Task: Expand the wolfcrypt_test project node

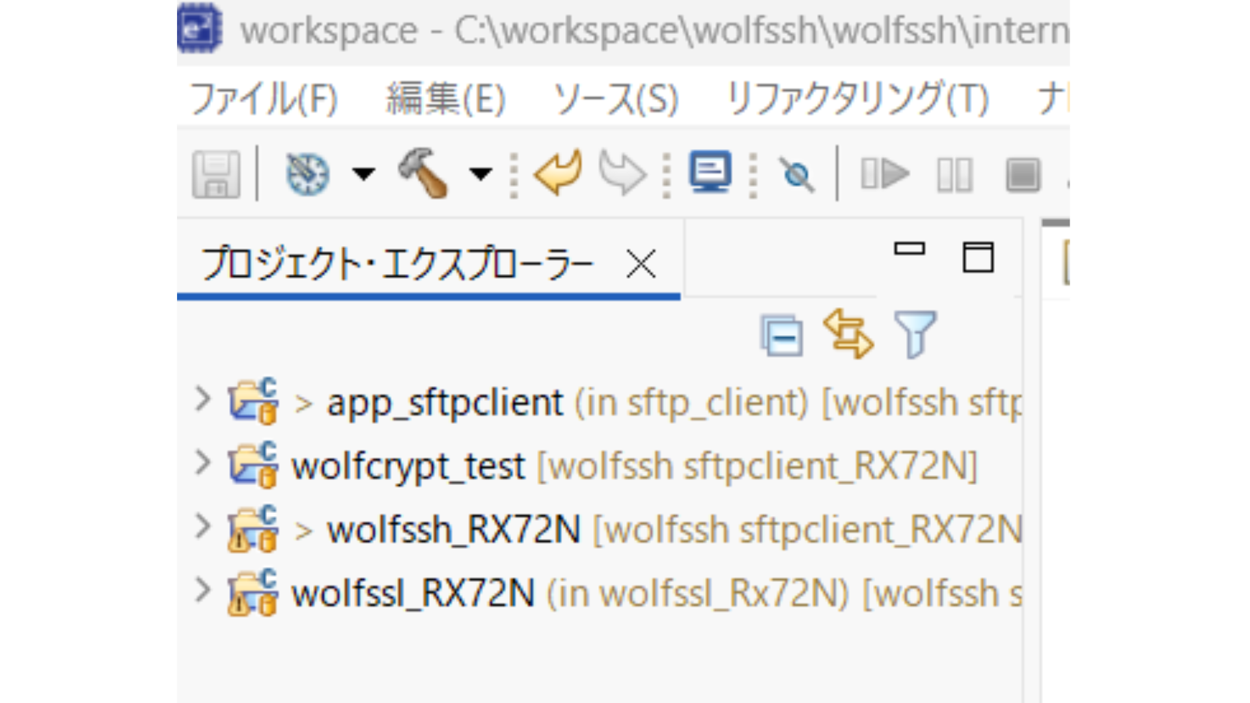Action: [202, 463]
